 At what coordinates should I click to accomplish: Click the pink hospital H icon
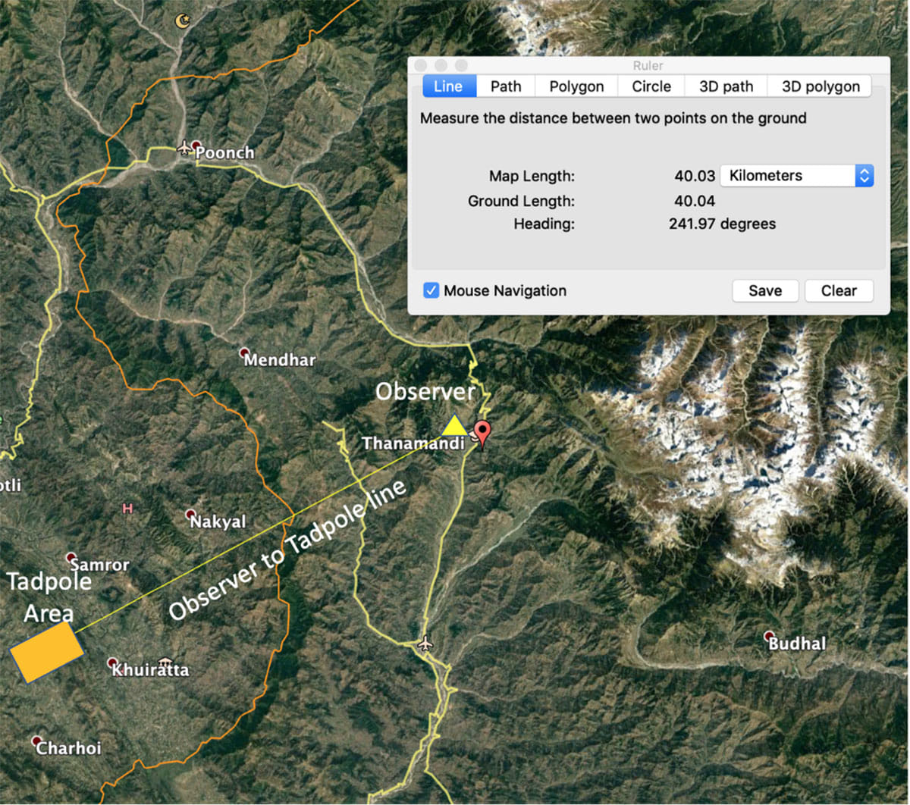coord(127,509)
